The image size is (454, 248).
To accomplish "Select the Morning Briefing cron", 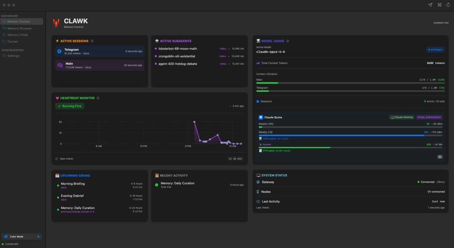I will 100,185.
